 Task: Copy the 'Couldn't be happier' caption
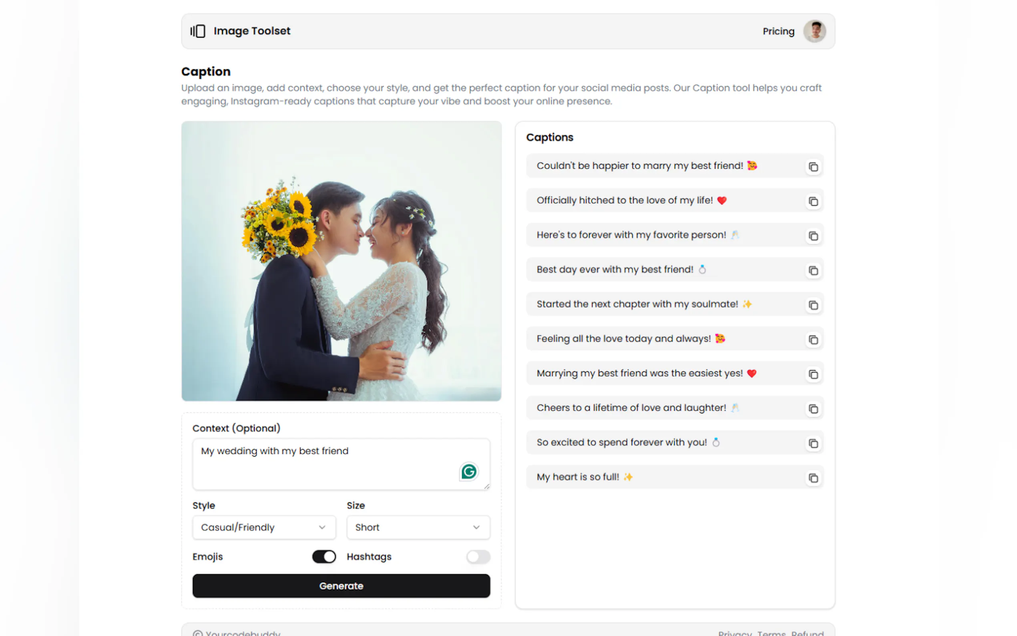pos(813,167)
